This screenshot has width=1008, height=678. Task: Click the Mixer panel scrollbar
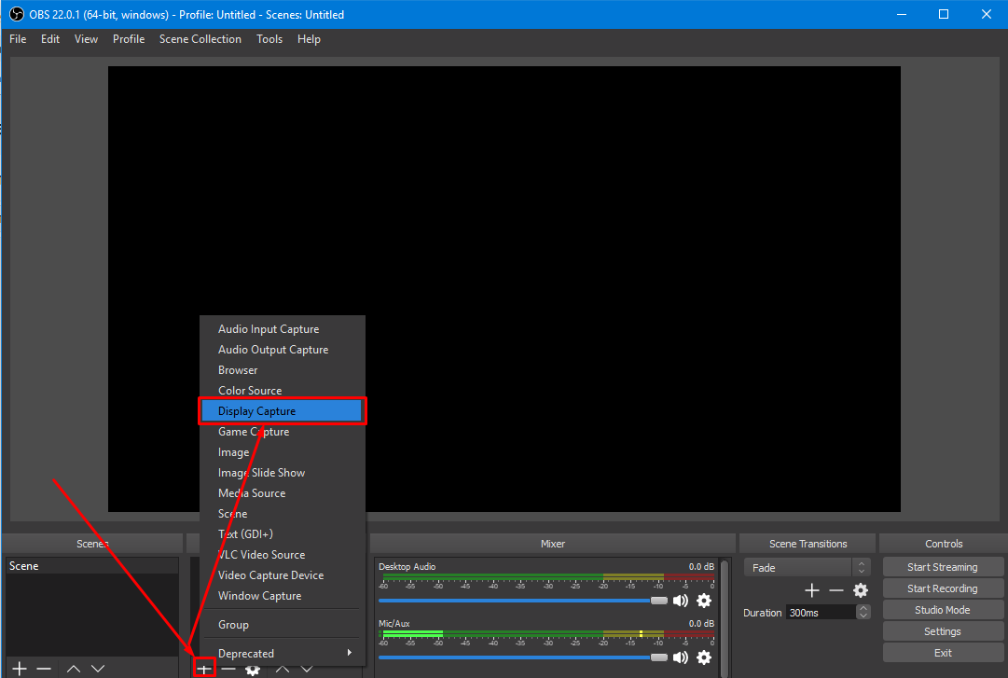(725, 617)
